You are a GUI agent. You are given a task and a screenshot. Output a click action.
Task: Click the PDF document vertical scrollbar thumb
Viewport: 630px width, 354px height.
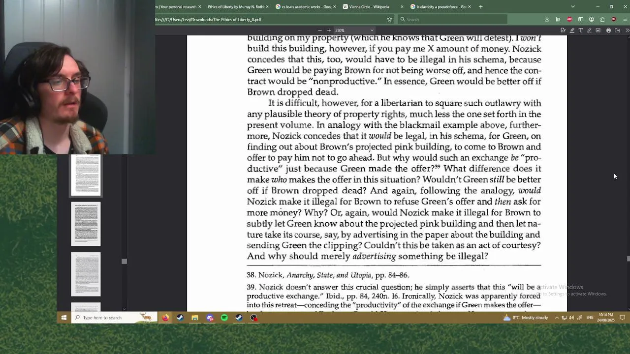coord(628,259)
